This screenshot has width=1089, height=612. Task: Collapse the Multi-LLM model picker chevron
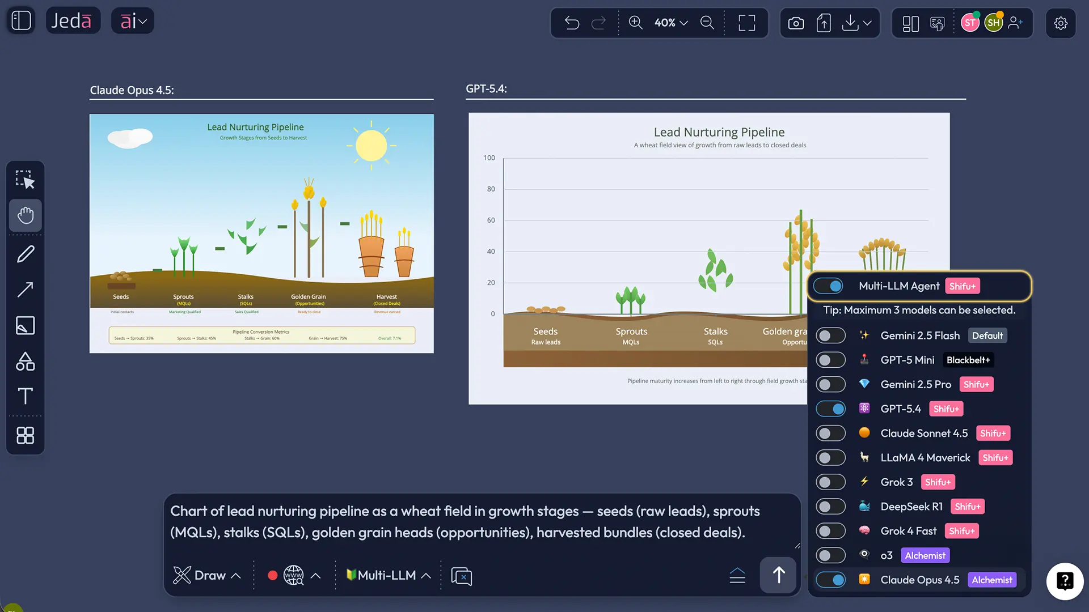(427, 575)
